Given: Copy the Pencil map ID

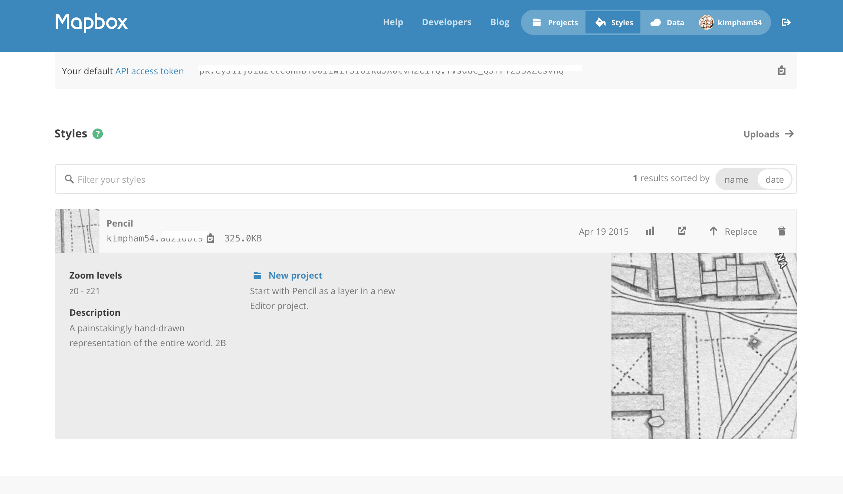Looking at the screenshot, I should pos(210,238).
